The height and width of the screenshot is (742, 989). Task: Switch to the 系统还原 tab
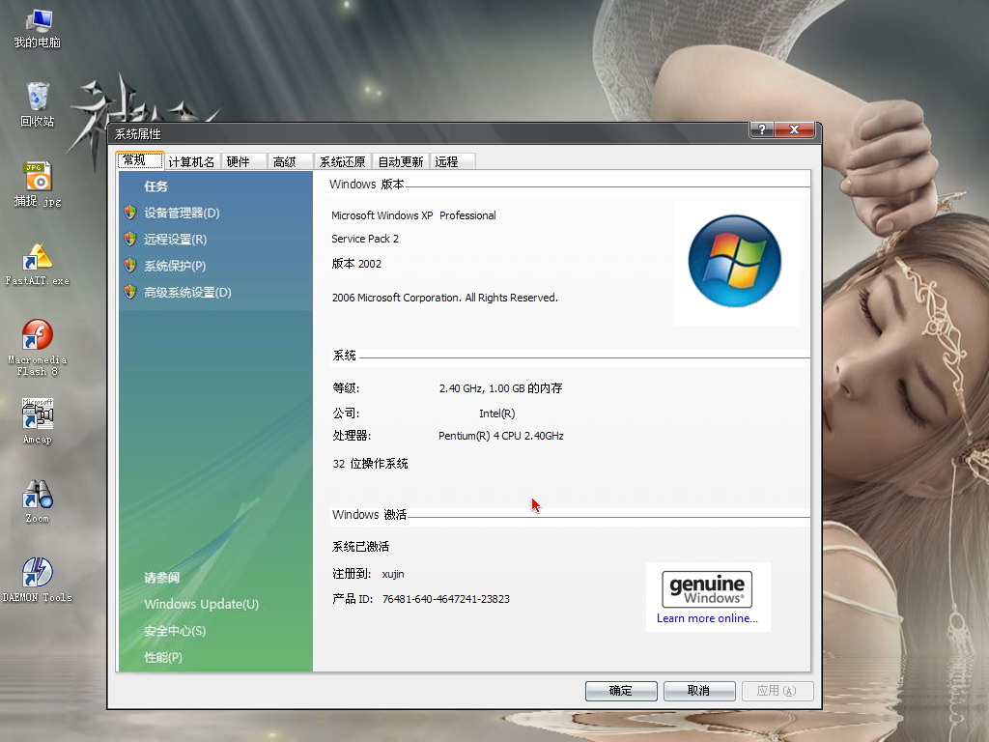[x=343, y=162]
